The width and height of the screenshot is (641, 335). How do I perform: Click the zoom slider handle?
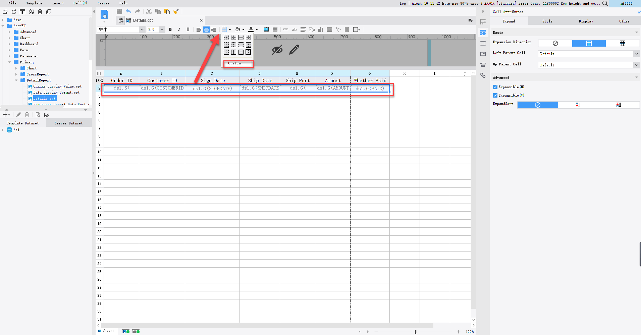(x=416, y=332)
